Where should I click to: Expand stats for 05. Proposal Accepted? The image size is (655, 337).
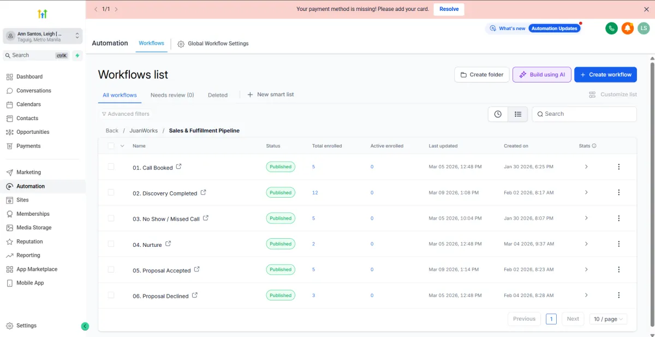click(x=586, y=269)
